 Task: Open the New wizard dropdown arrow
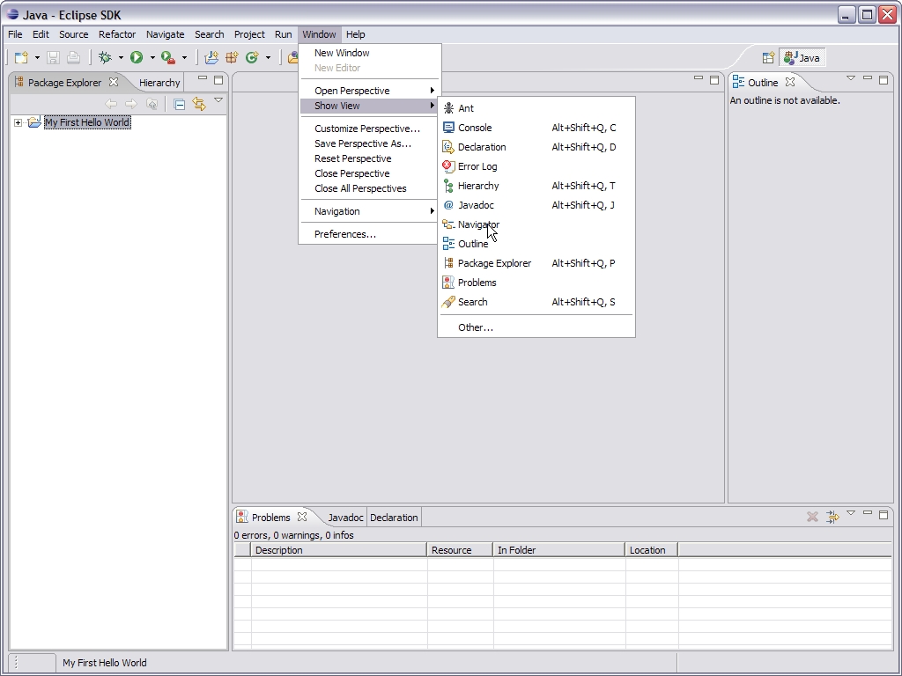coord(37,57)
